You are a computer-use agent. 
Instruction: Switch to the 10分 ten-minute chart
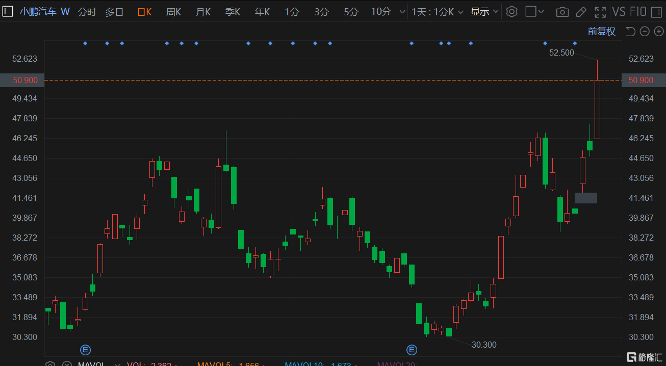(381, 12)
